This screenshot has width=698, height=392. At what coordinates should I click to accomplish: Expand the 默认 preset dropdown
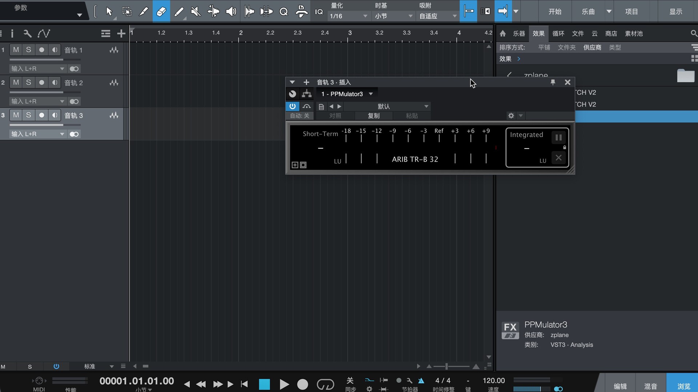point(426,106)
